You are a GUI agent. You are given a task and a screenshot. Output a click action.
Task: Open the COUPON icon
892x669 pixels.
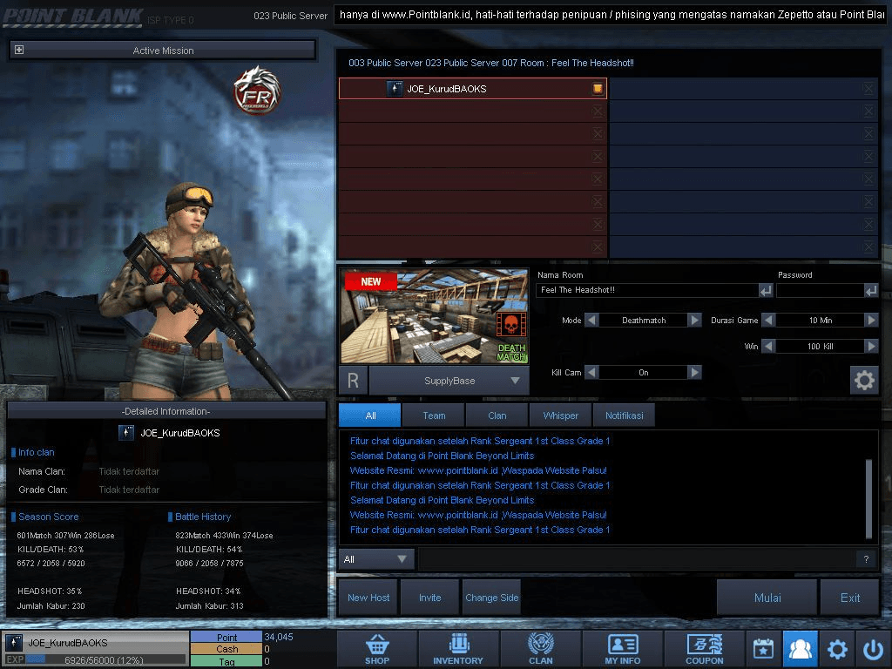point(704,649)
